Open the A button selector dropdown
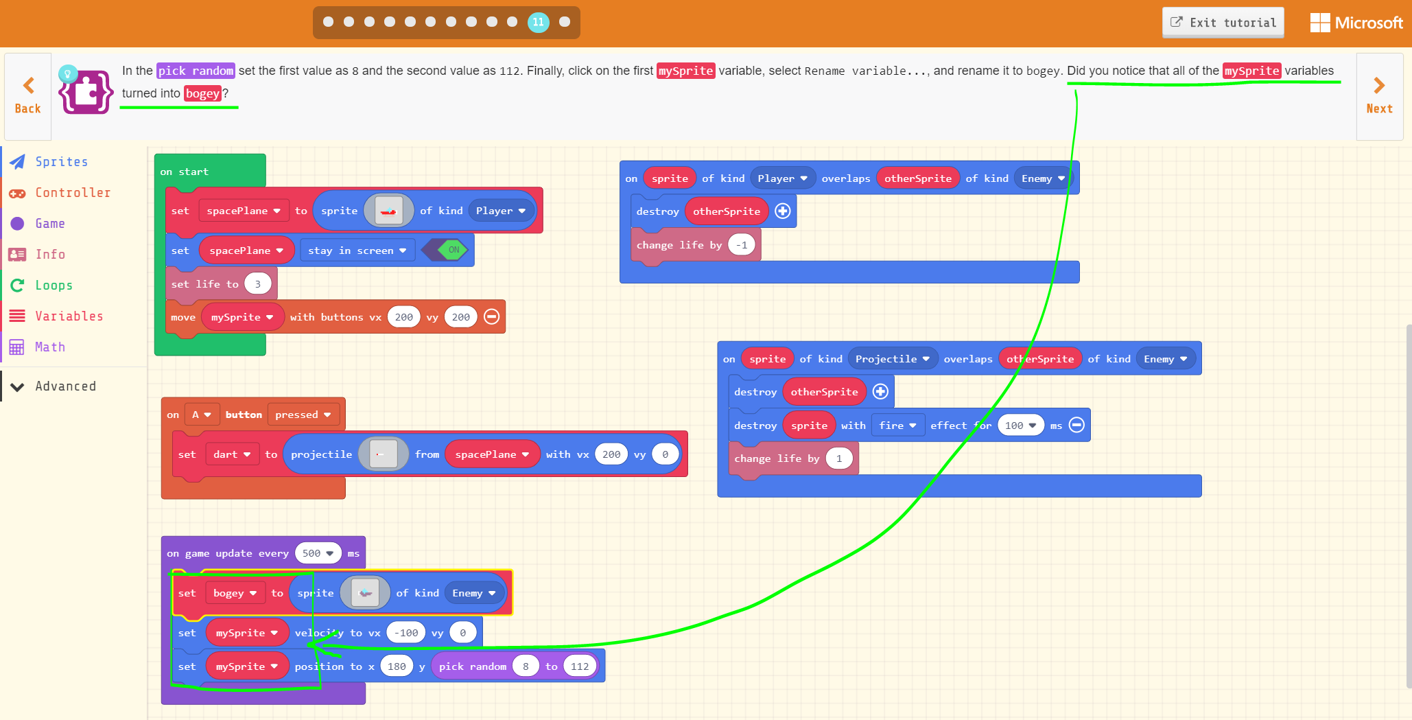Screen dimensions: 1412x720 [x=202, y=415]
